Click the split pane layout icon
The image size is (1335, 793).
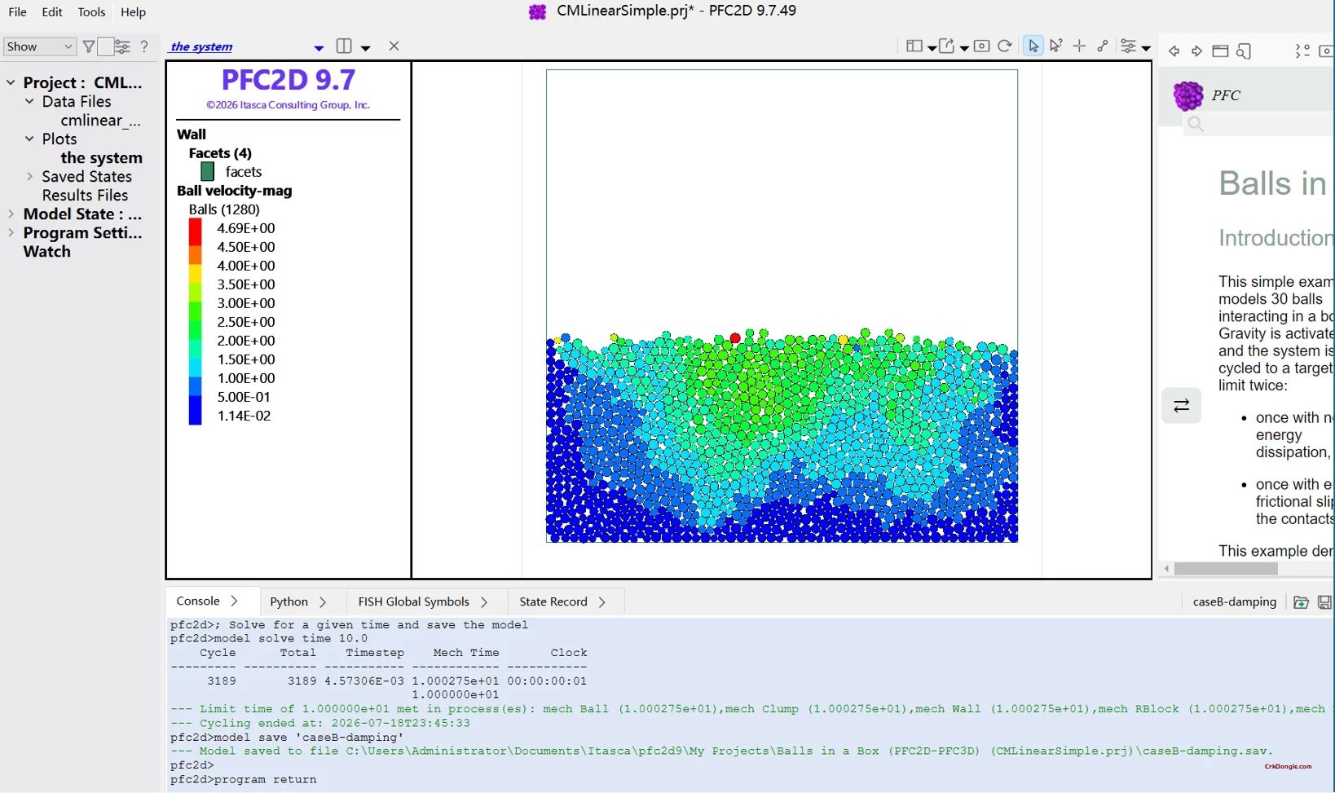click(x=344, y=46)
